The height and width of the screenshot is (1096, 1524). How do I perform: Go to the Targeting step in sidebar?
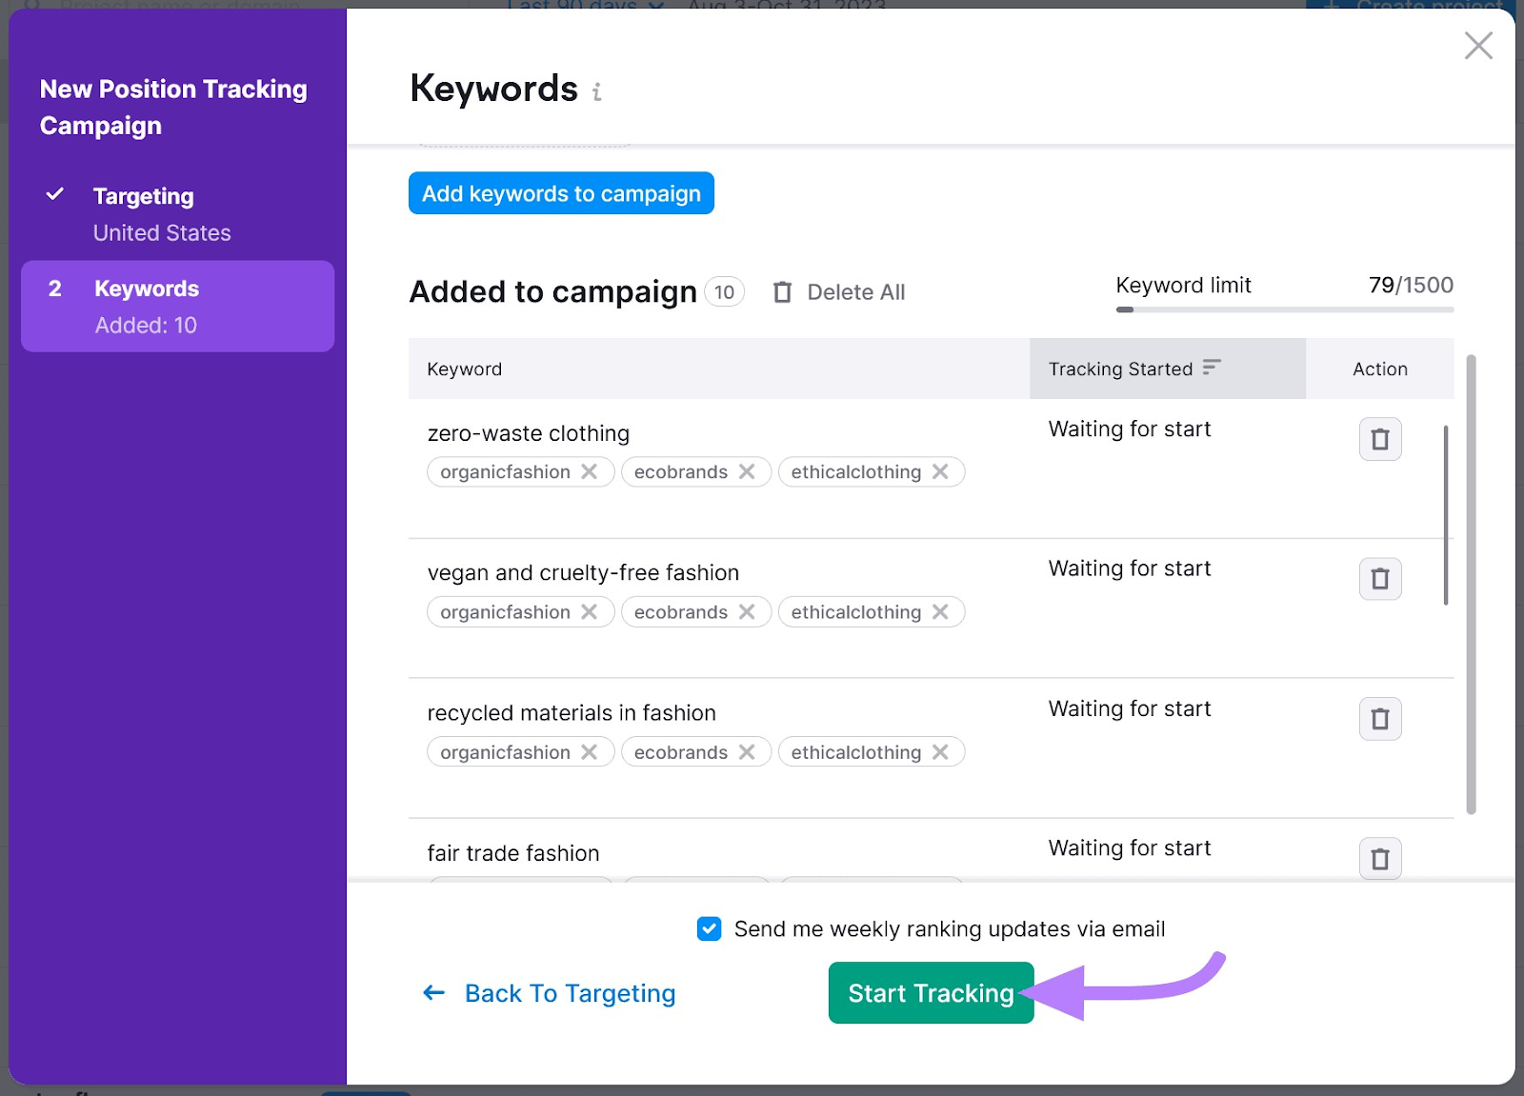143,197
